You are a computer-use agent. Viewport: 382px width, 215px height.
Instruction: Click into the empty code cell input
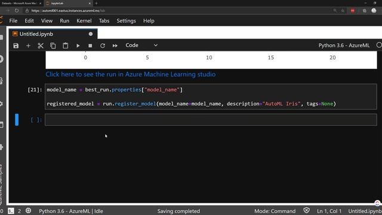pyautogui.click(x=211, y=119)
